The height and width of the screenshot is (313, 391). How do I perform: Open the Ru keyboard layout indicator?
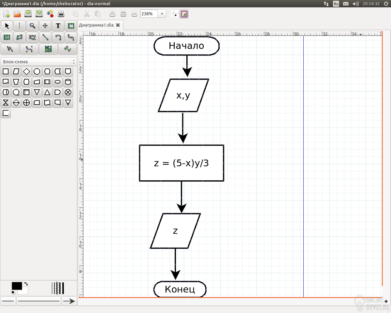coord(336,4)
